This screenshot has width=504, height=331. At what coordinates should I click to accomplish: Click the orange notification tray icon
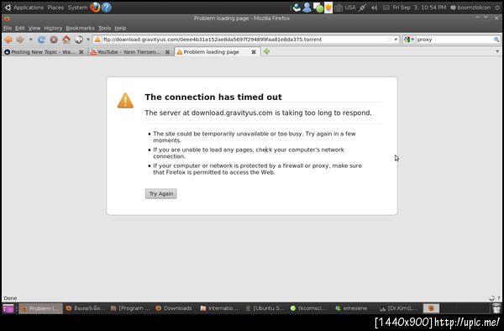click(328, 8)
